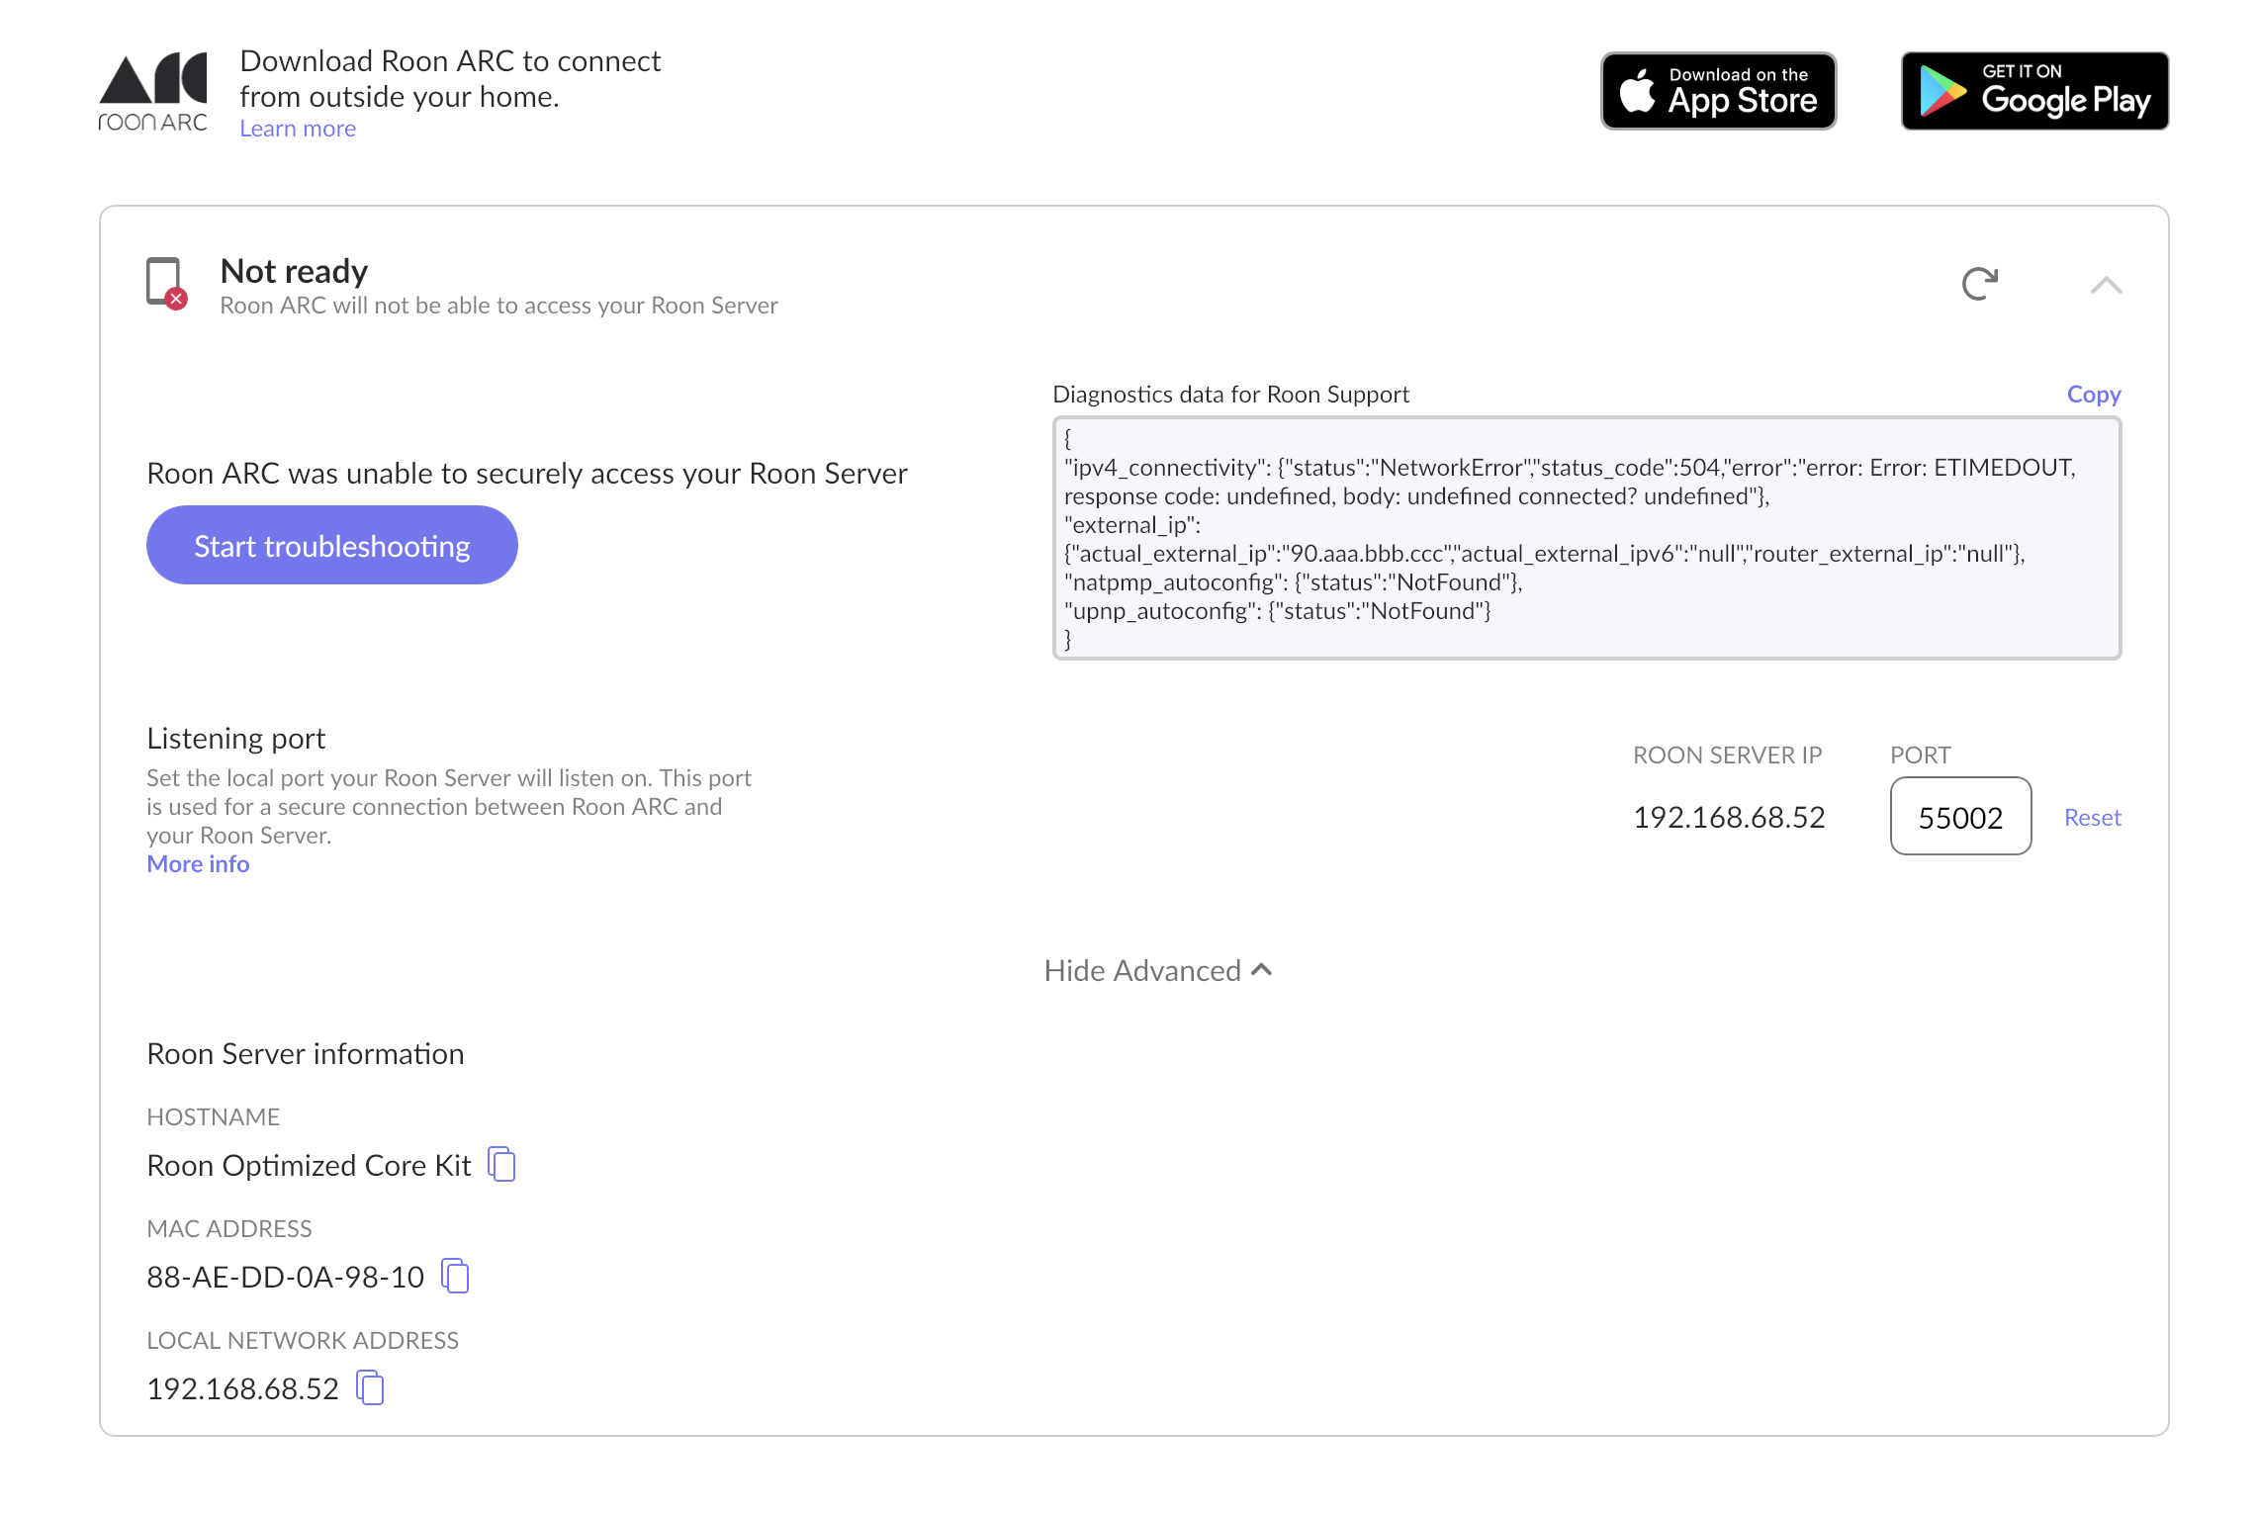Screen dimensions: 2257x1513
Task: Copy the diagnostics data
Action: (2093, 395)
